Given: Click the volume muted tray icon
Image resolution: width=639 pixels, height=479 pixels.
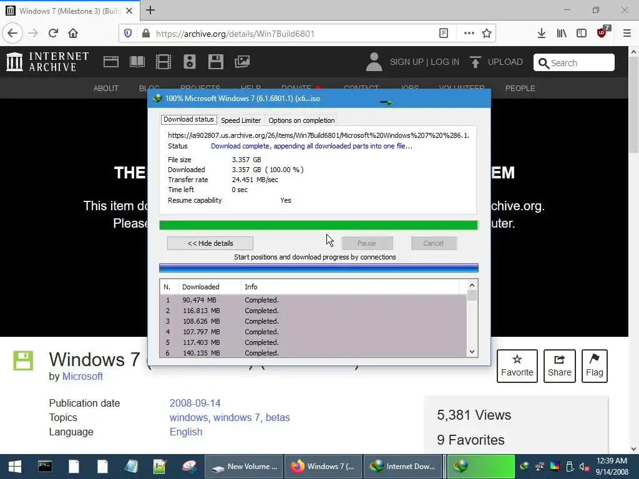Looking at the screenshot, I should 584,467.
